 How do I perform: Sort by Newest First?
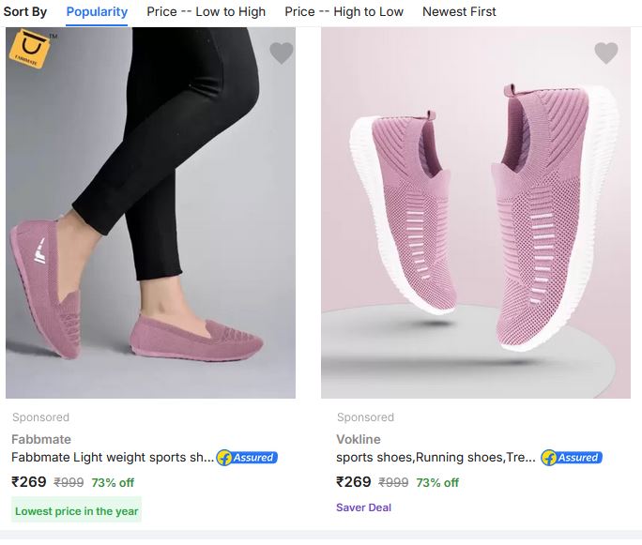(459, 12)
